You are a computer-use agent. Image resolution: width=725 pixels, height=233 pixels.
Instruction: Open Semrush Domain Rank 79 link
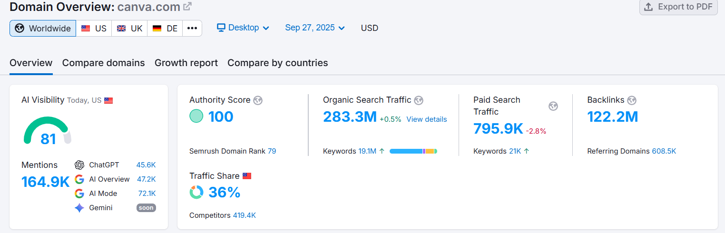(x=272, y=151)
